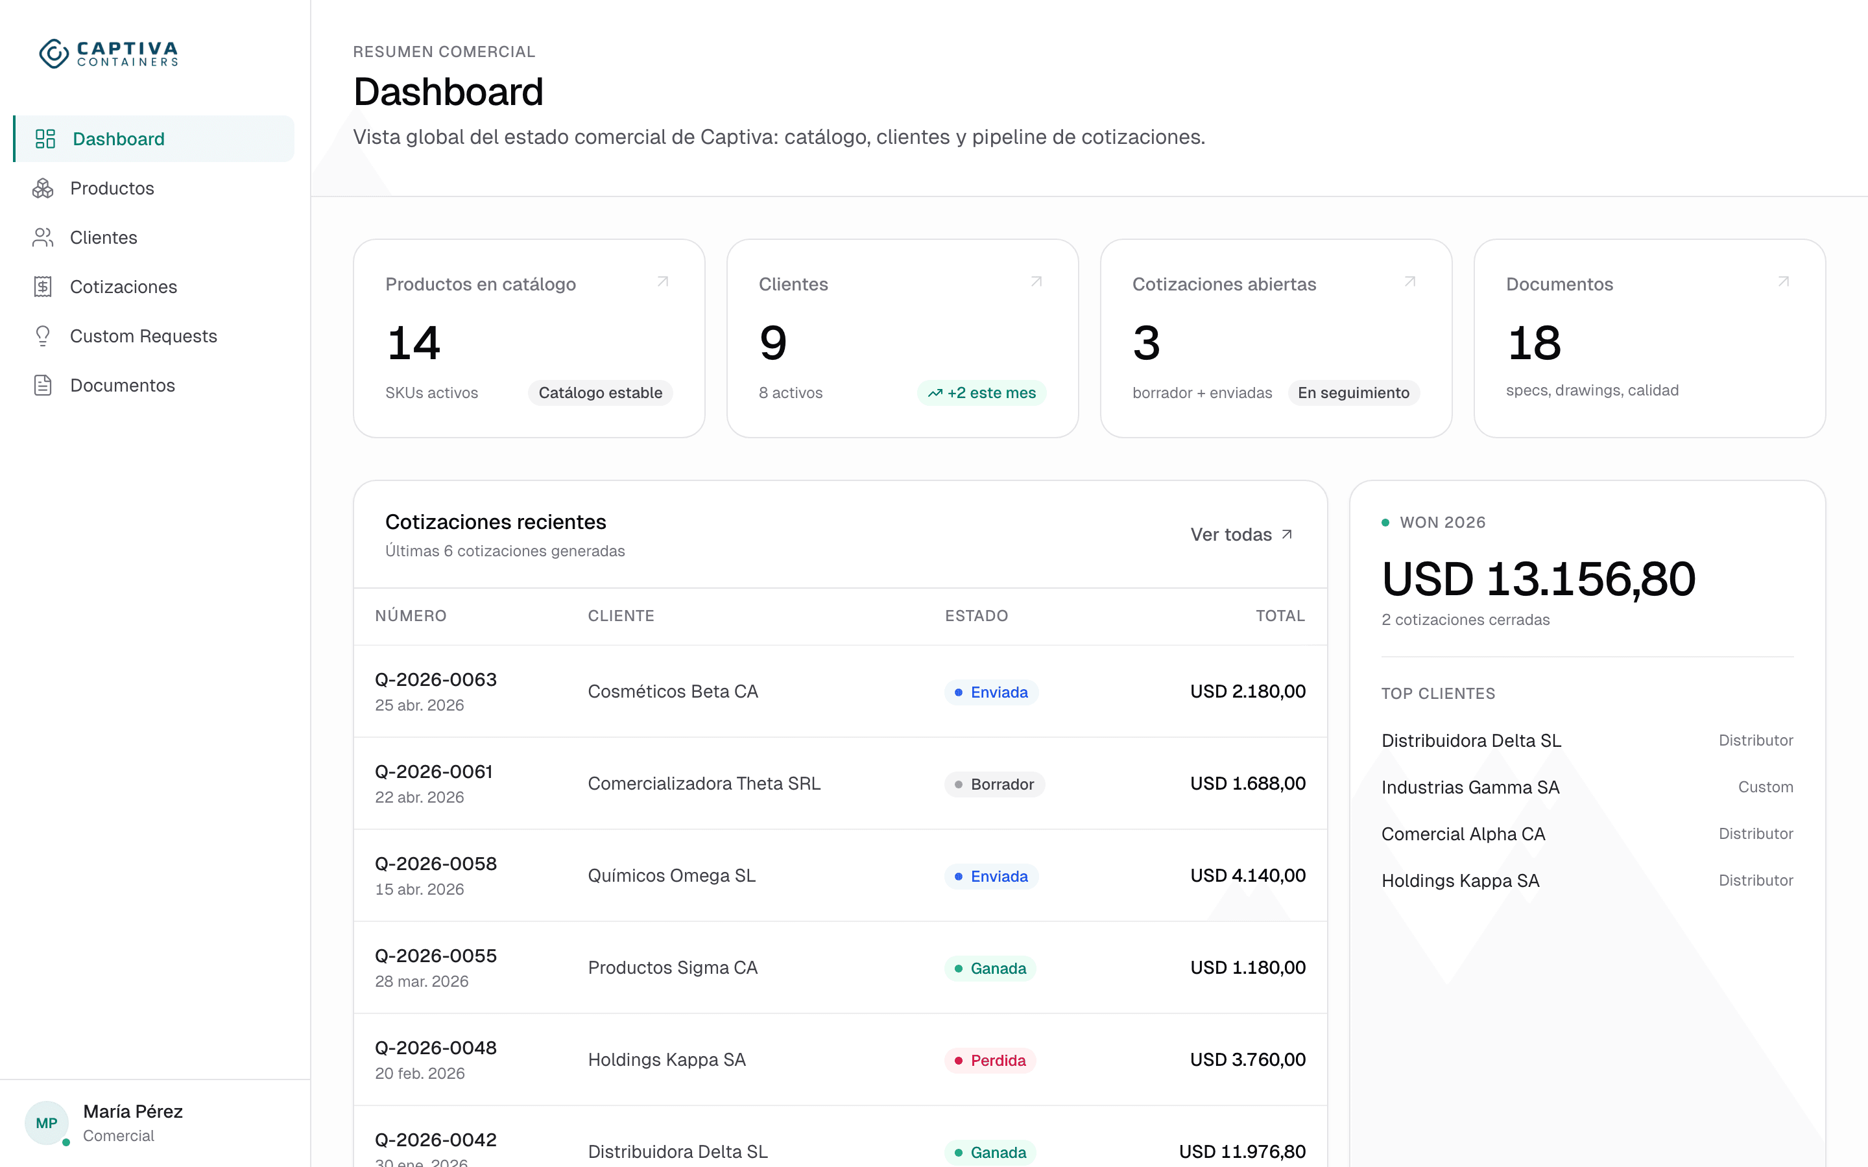Click the Clientes people icon
Viewport: 1868px width, 1167px height.
click(43, 238)
